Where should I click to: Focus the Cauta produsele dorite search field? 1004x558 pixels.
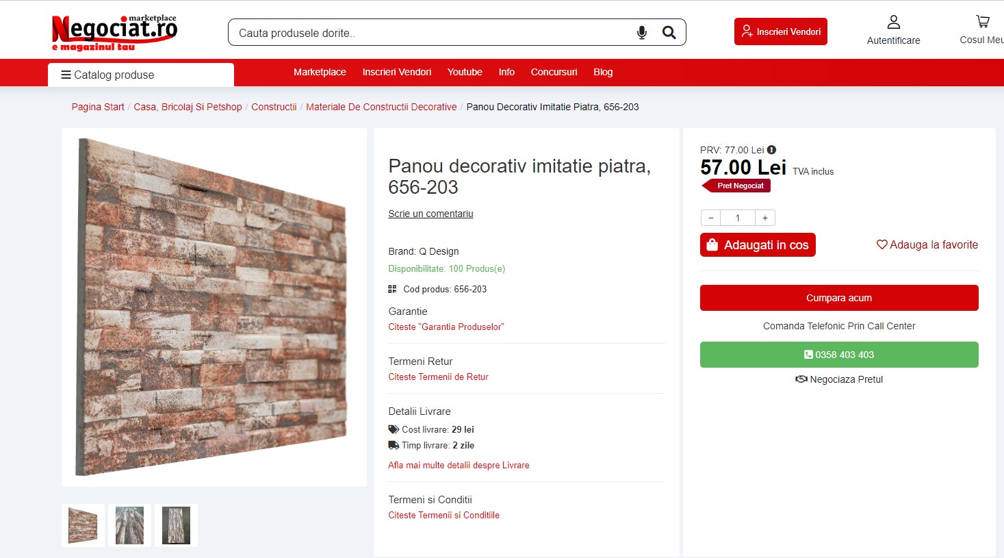(431, 33)
